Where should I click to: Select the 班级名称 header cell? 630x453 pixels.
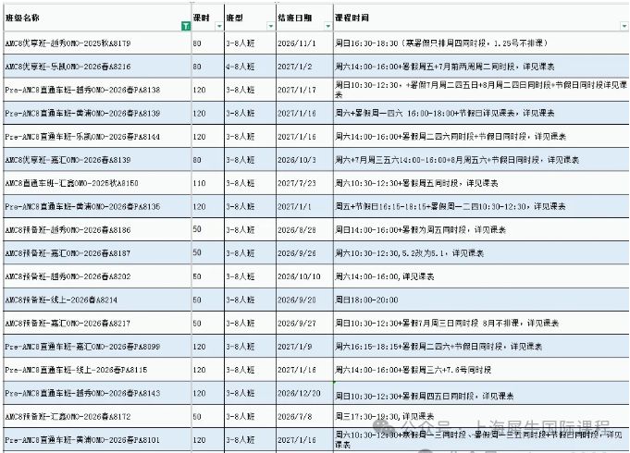(x=97, y=18)
